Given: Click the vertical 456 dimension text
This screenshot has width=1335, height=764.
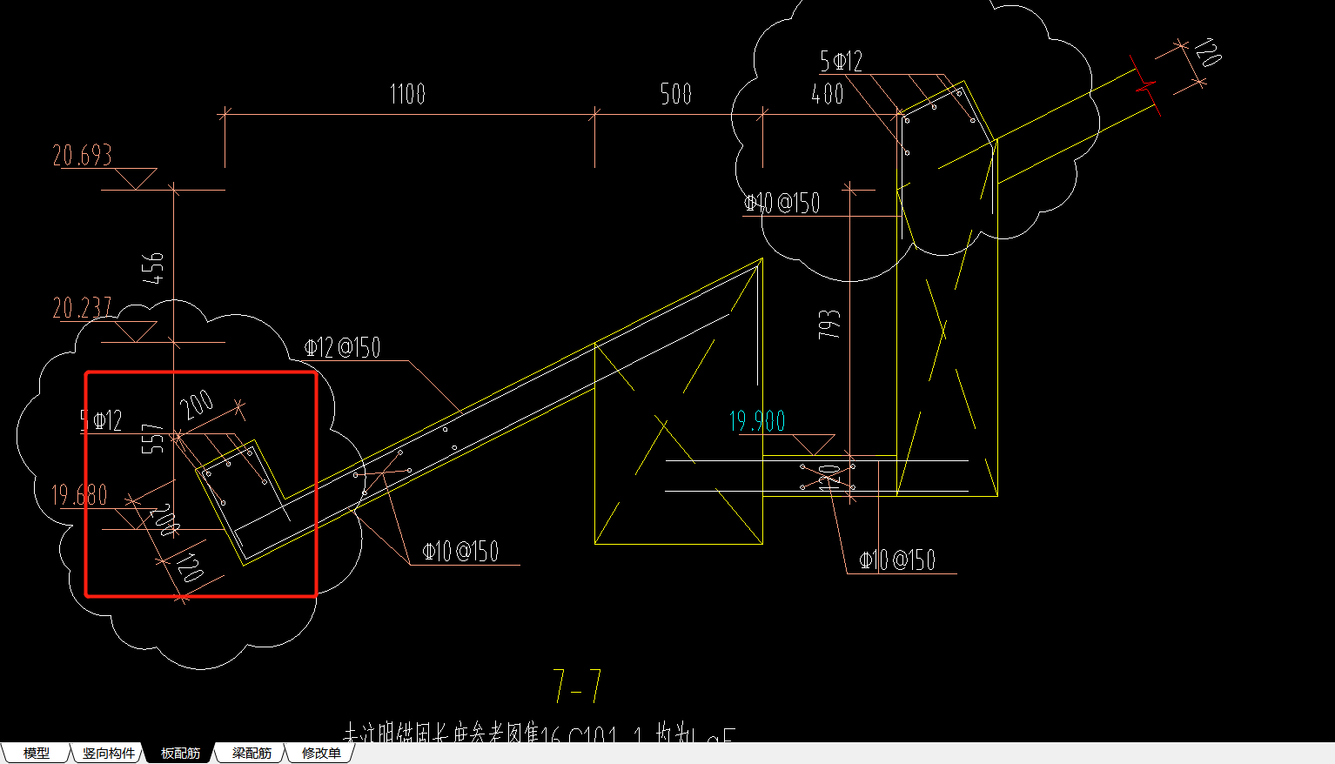Looking at the screenshot, I should point(153,268).
